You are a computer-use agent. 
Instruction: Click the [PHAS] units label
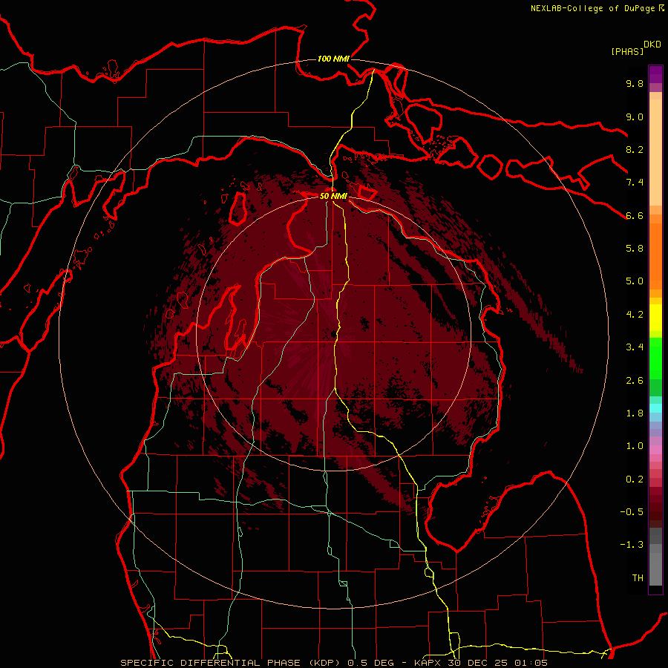[627, 52]
